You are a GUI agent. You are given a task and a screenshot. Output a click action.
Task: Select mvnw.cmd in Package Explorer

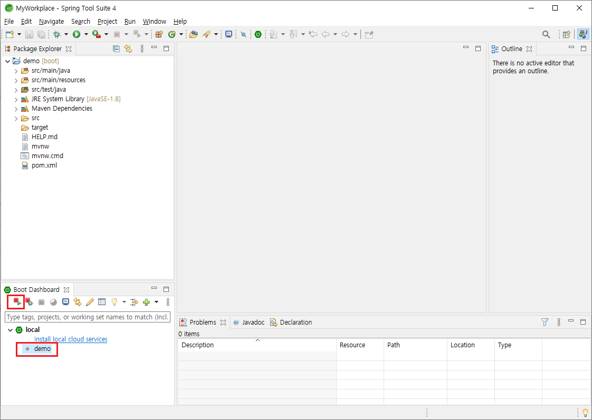pos(47,155)
